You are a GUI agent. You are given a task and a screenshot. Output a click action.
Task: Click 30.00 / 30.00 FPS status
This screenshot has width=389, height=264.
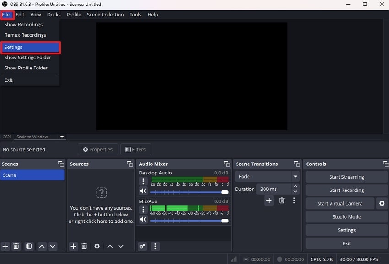pos(358,259)
